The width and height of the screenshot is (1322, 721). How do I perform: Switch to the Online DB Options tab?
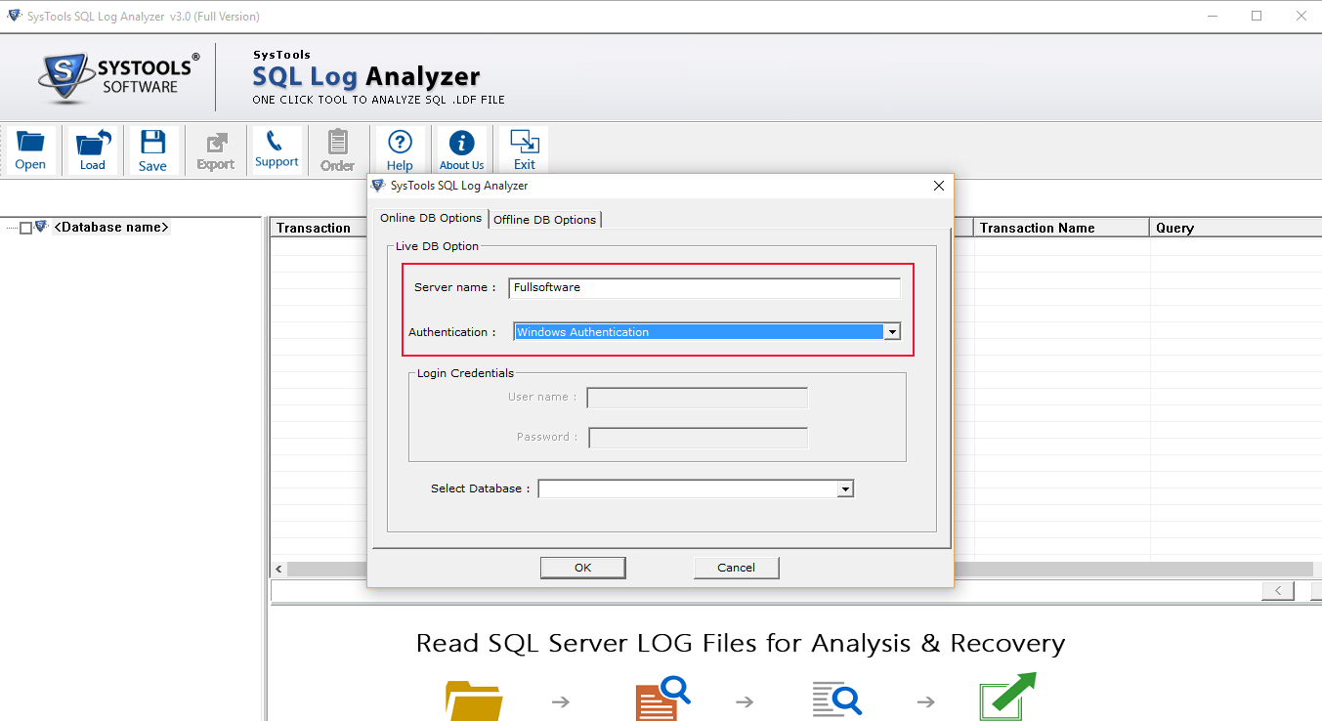[431, 218]
